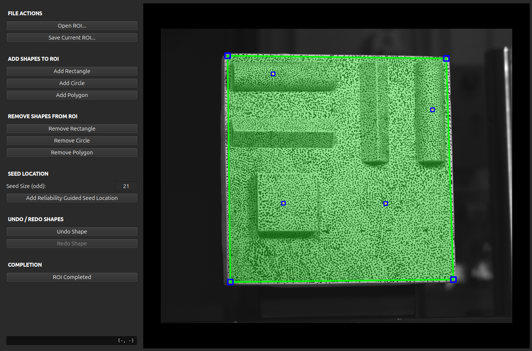Edit the Seed Size value field

pos(126,186)
